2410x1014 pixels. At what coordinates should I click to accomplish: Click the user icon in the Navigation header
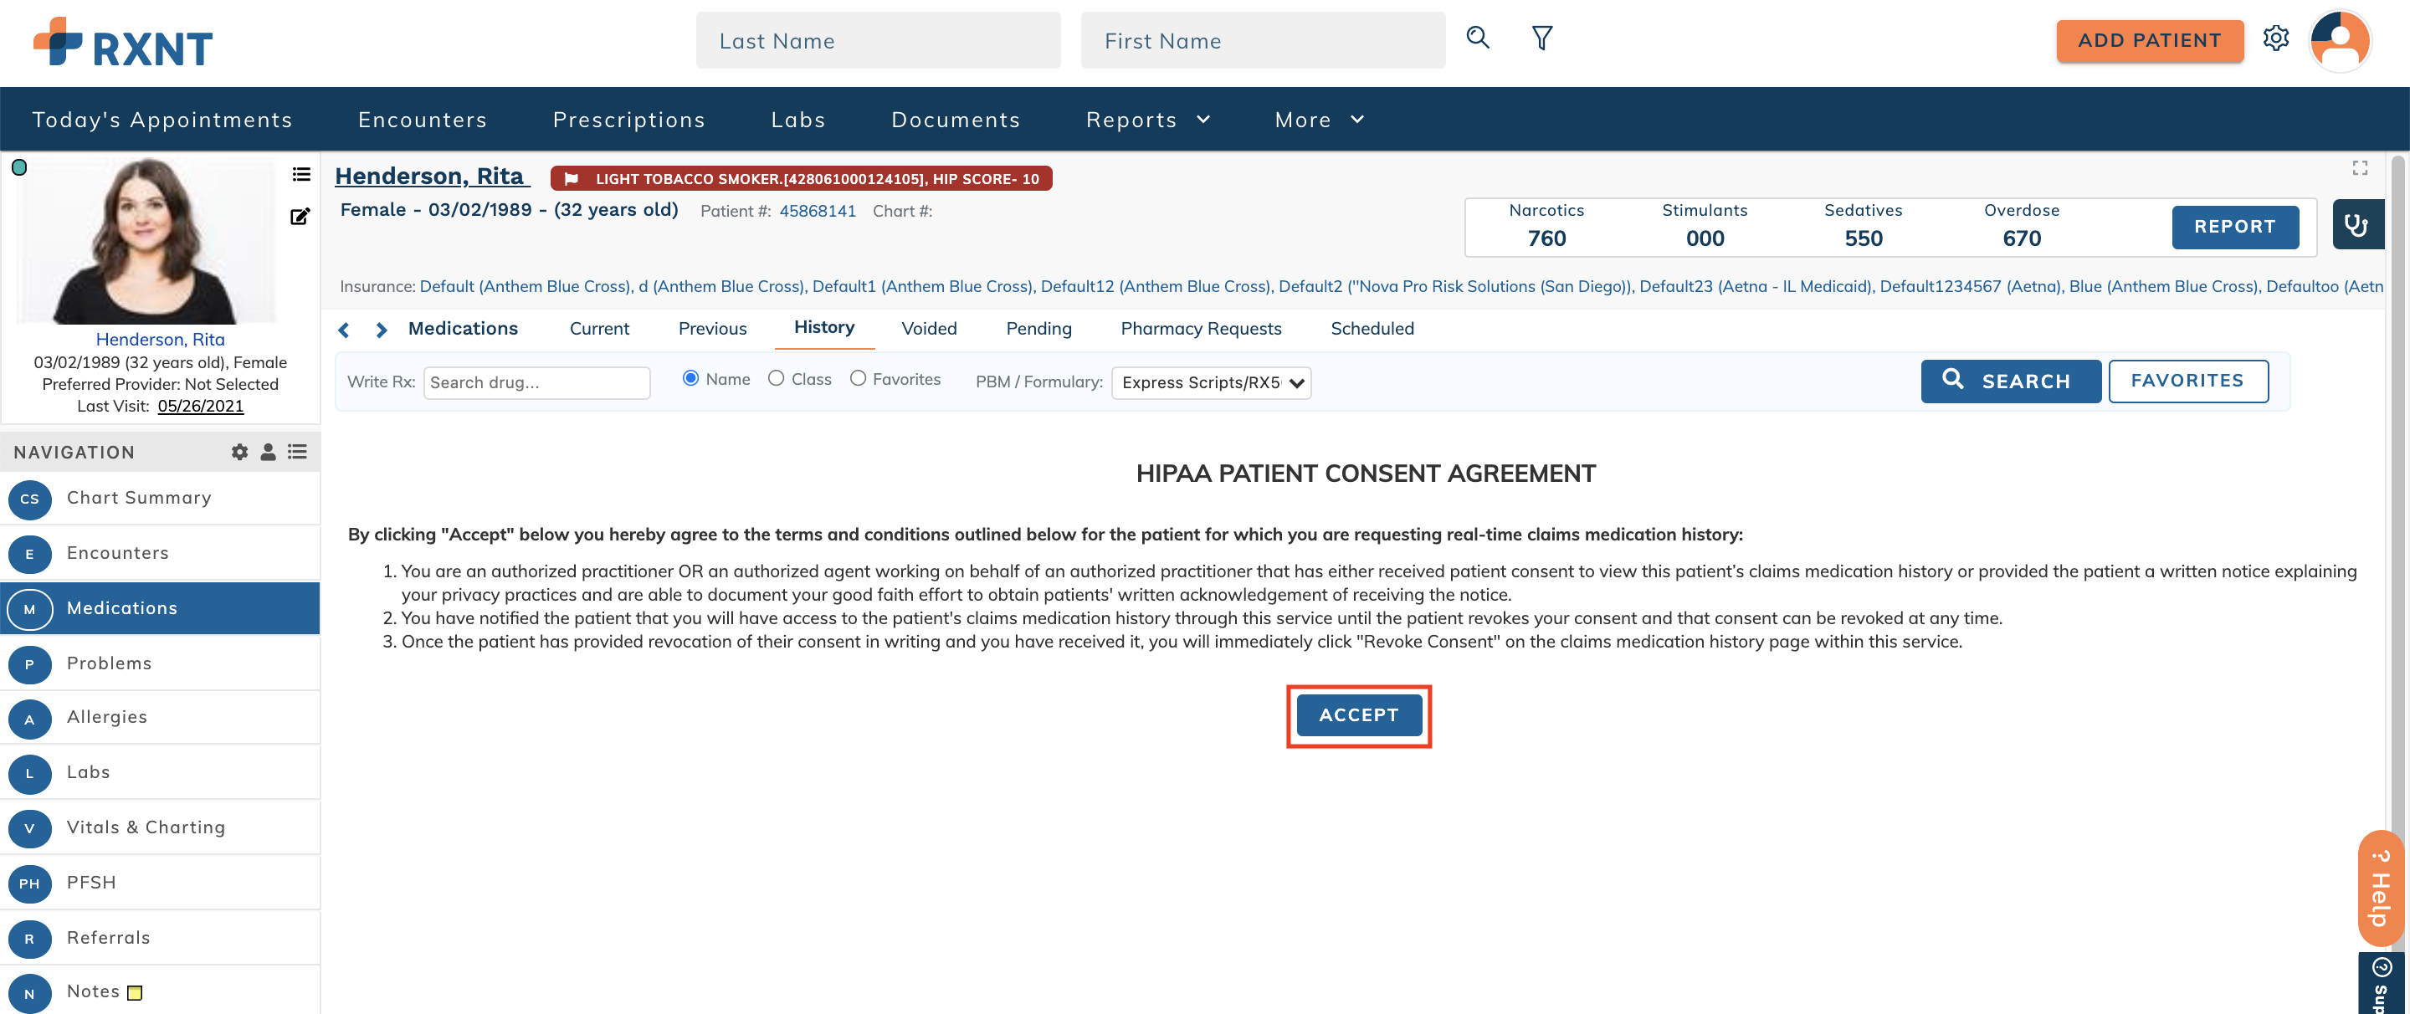[268, 452]
